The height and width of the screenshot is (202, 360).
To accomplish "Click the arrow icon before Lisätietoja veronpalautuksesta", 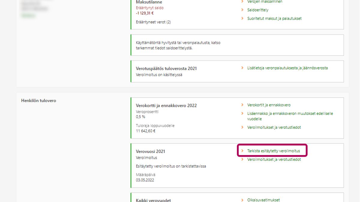I will [x=242, y=68].
